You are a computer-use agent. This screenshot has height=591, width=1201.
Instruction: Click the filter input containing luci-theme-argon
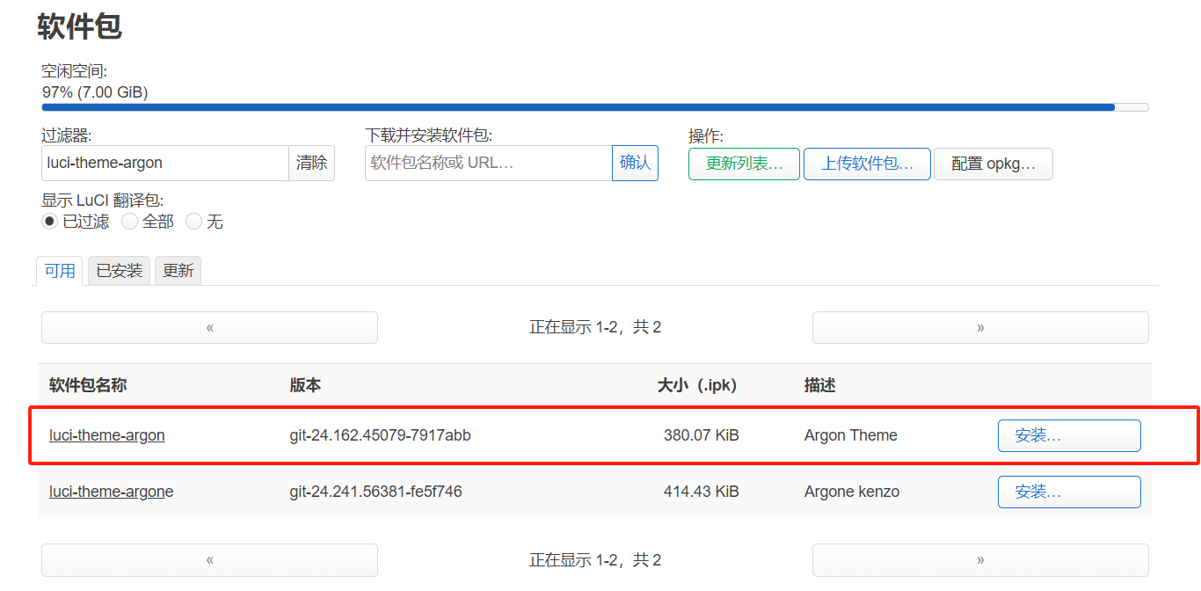[165, 163]
